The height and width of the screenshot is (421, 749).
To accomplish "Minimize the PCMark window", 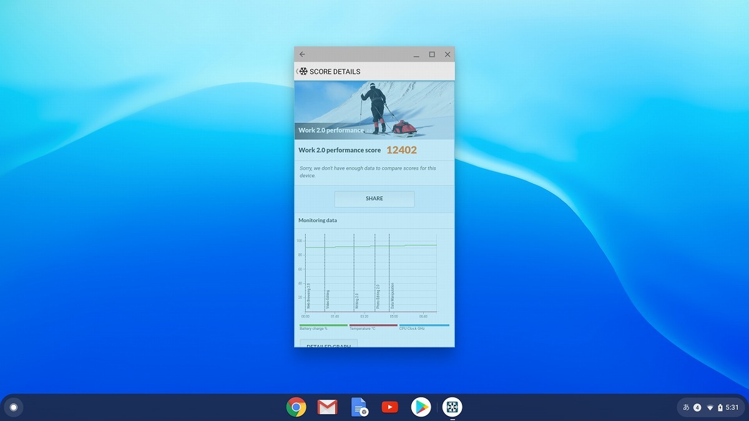I will tap(416, 54).
